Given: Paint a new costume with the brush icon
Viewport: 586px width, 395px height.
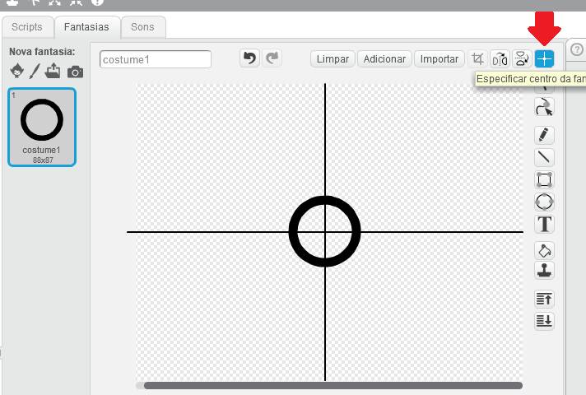Looking at the screenshot, I should (35, 71).
